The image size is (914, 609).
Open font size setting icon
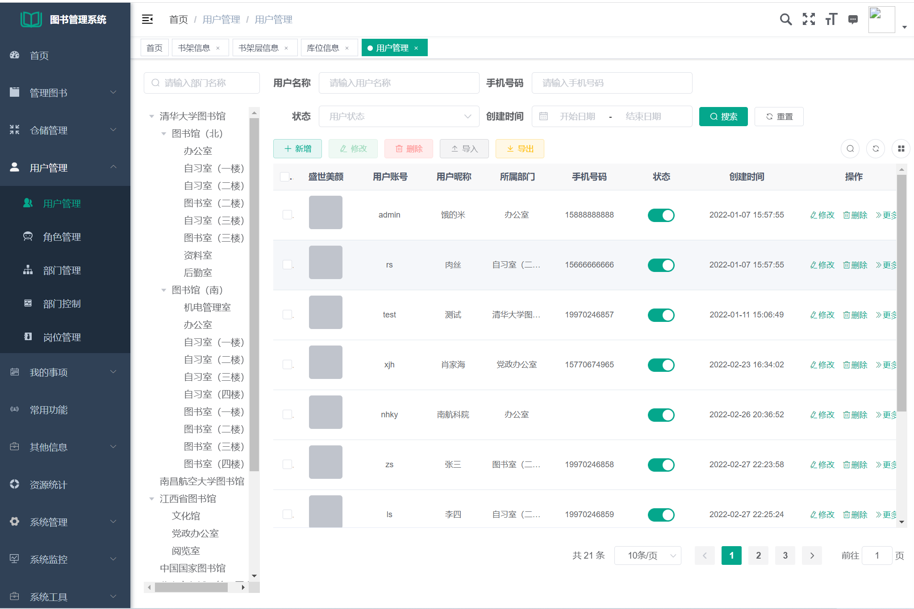[x=831, y=19]
